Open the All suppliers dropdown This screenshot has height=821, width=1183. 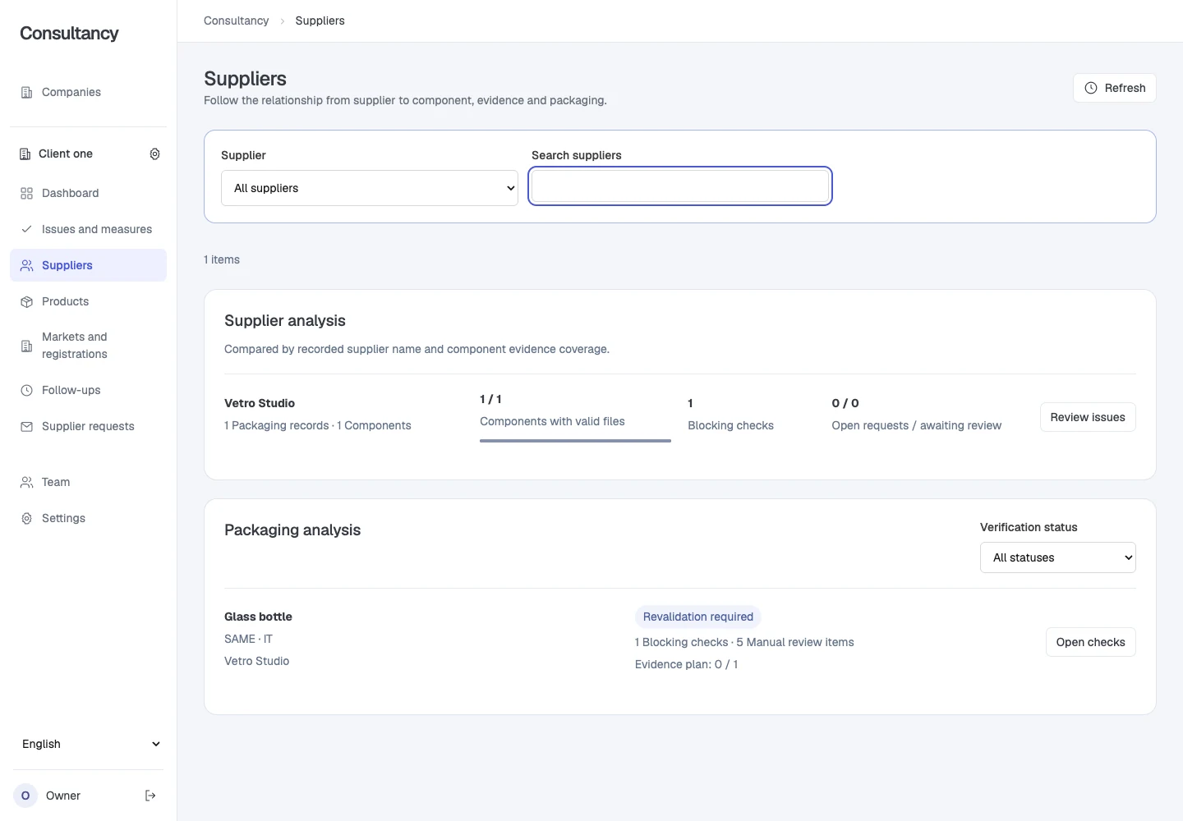[x=370, y=188]
